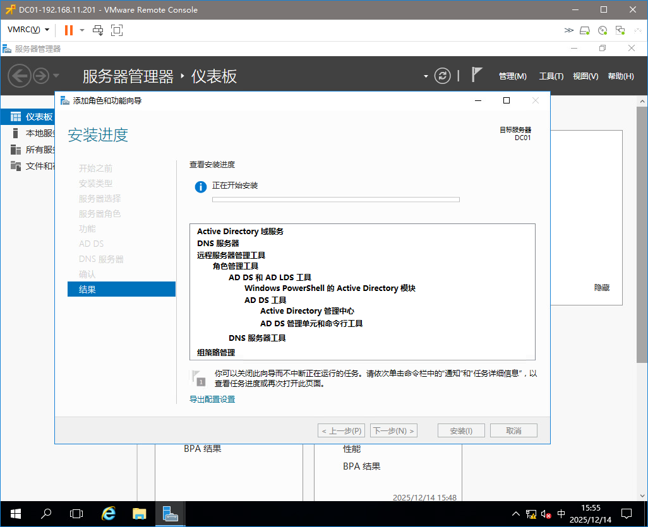Open the 工具(T) menu
648x527 pixels.
(551, 76)
